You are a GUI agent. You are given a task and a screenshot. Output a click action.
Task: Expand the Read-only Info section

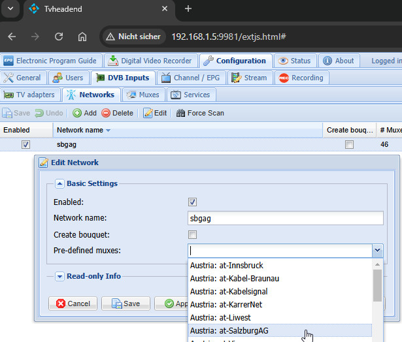point(59,276)
